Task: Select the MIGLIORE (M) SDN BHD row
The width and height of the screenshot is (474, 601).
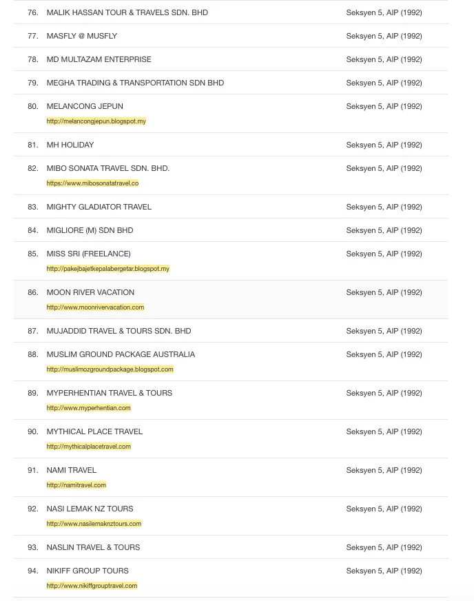Action: (90, 230)
